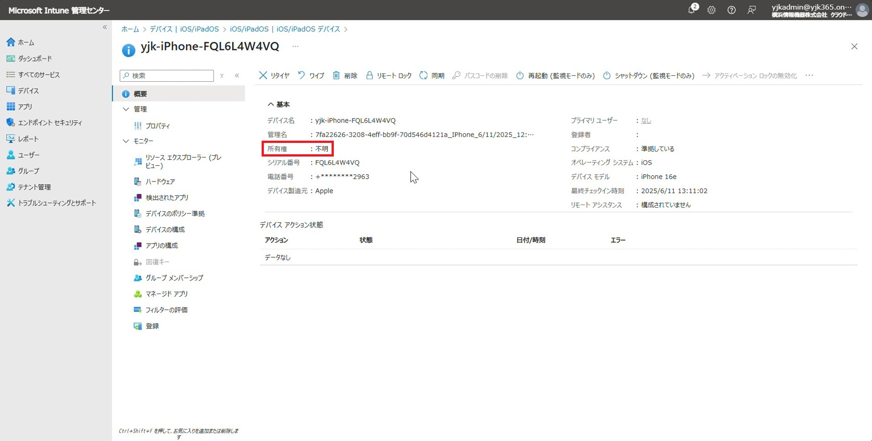Select 概要 in resource menu

click(x=178, y=94)
